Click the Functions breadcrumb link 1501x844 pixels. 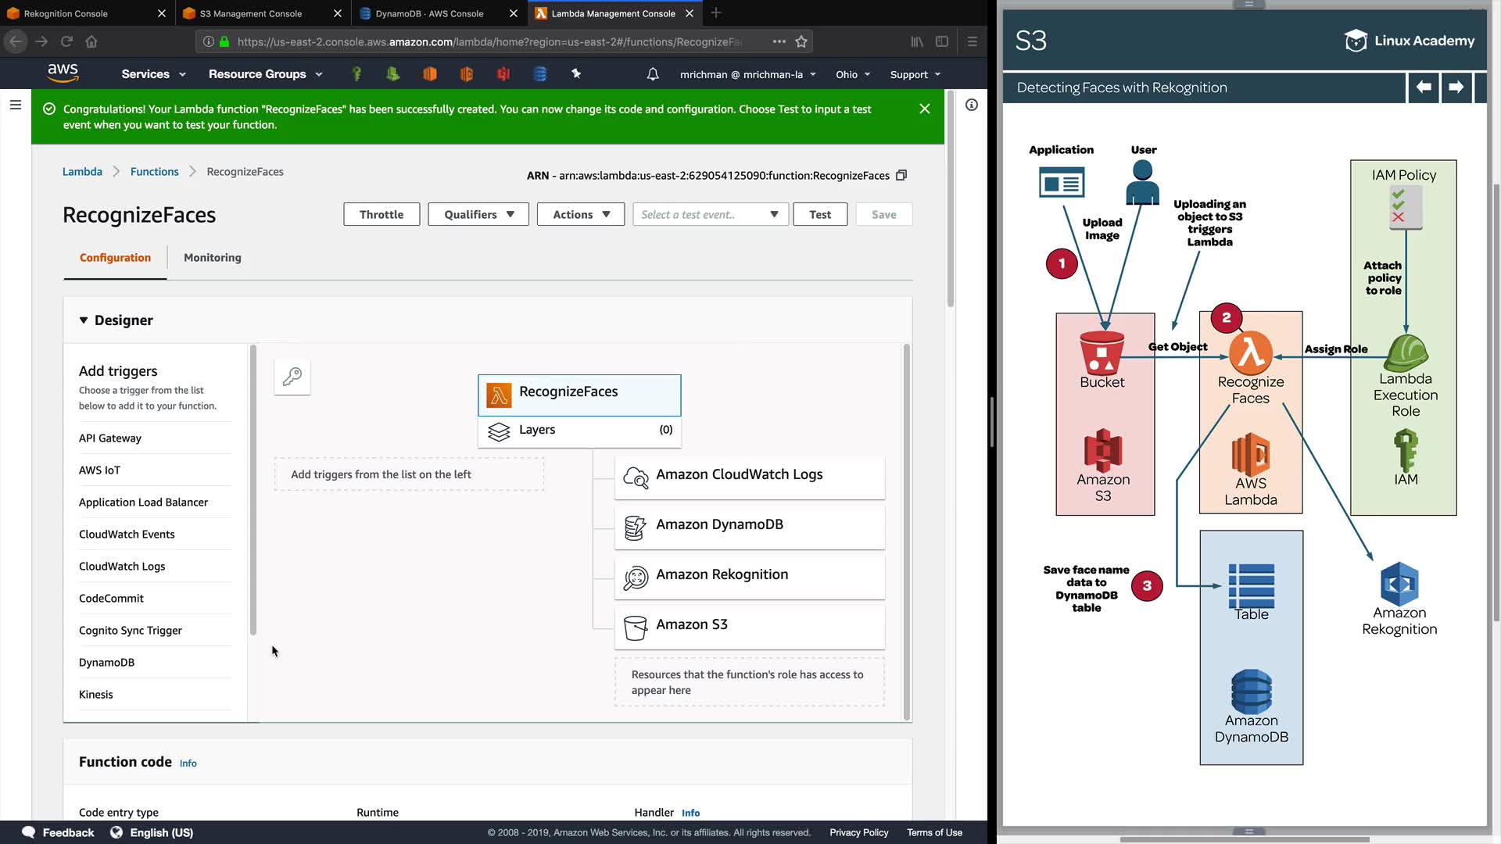point(154,171)
